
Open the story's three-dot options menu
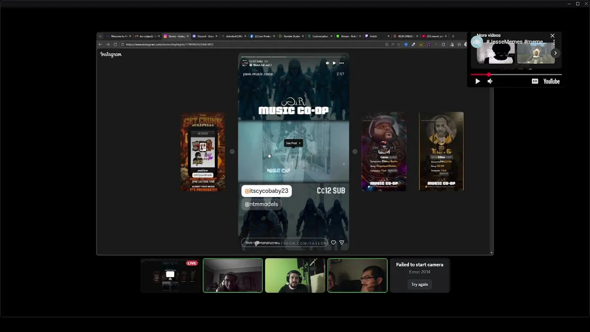(342, 63)
